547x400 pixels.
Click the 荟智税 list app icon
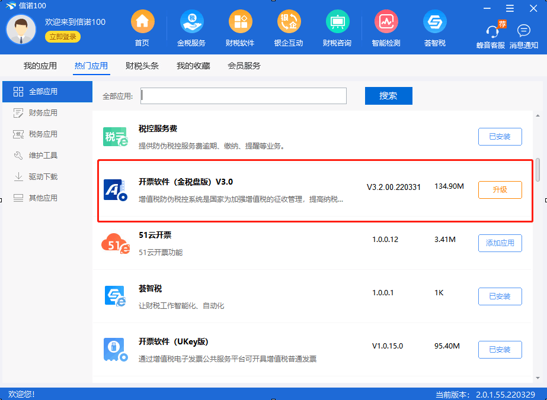click(116, 296)
